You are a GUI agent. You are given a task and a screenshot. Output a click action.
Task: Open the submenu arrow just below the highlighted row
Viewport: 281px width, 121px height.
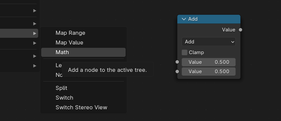[35, 43]
